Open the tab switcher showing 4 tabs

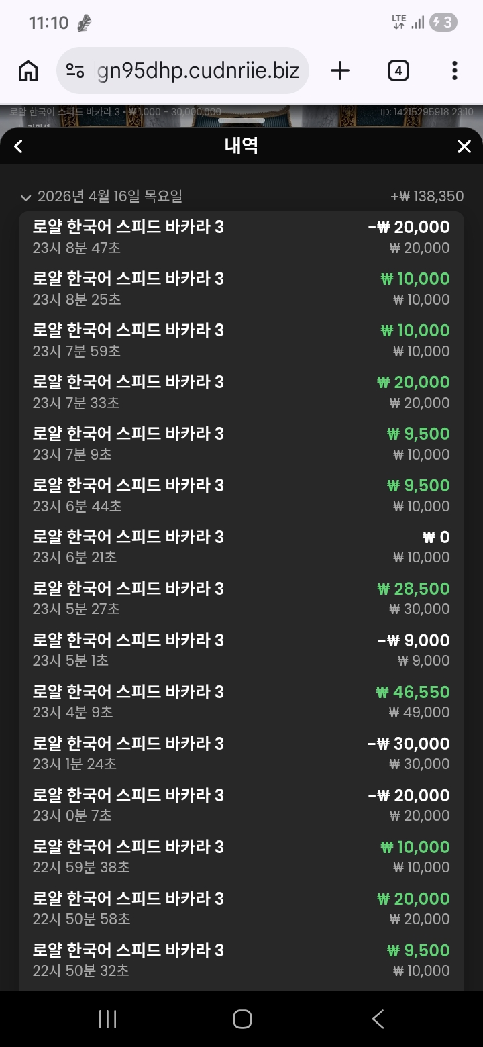398,70
